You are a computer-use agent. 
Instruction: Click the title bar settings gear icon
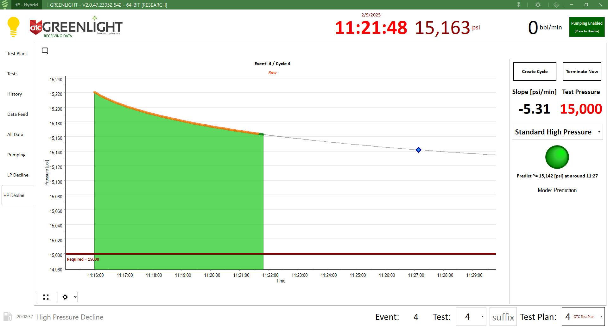[x=538, y=5]
